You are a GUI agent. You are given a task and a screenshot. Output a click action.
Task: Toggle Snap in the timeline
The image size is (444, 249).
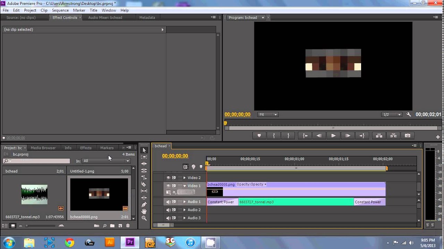186,167
